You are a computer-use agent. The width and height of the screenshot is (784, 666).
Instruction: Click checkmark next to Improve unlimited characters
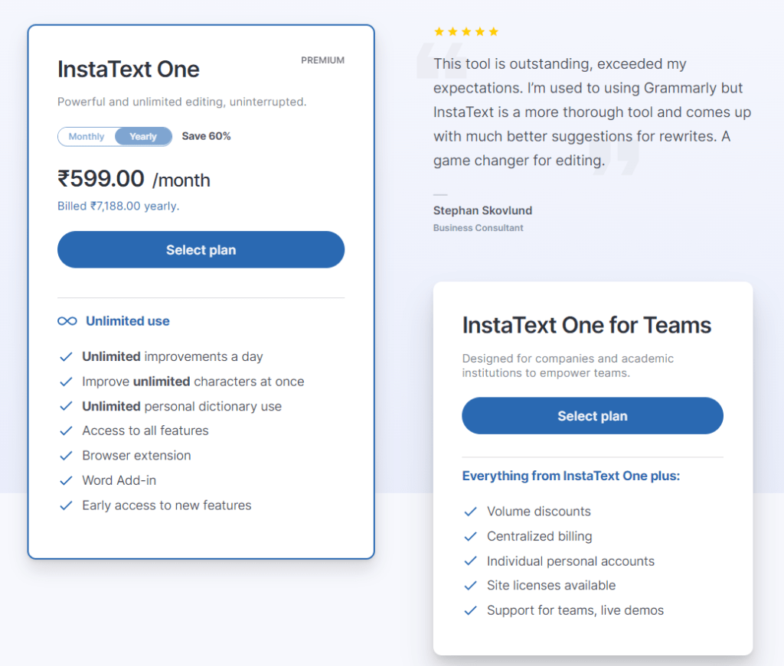[x=66, y=382]
